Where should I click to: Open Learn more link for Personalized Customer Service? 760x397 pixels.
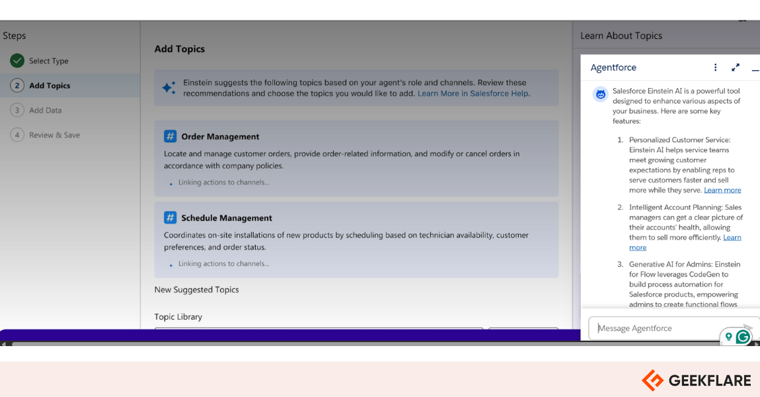[x=722, y=190]
